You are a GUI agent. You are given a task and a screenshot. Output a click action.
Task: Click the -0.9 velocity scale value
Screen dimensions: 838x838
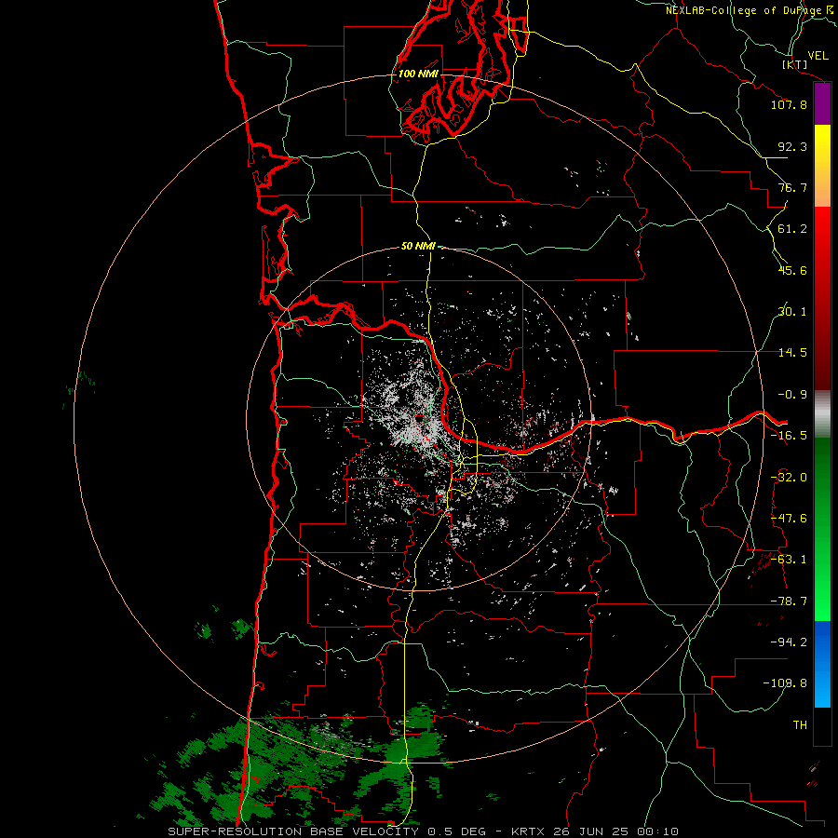[792, 395]
